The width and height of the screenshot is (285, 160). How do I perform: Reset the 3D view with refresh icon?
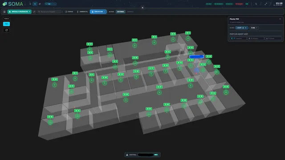6,30
